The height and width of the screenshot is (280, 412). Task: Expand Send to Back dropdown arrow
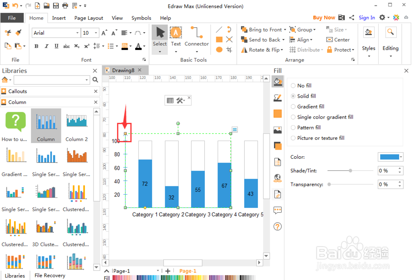283,40
